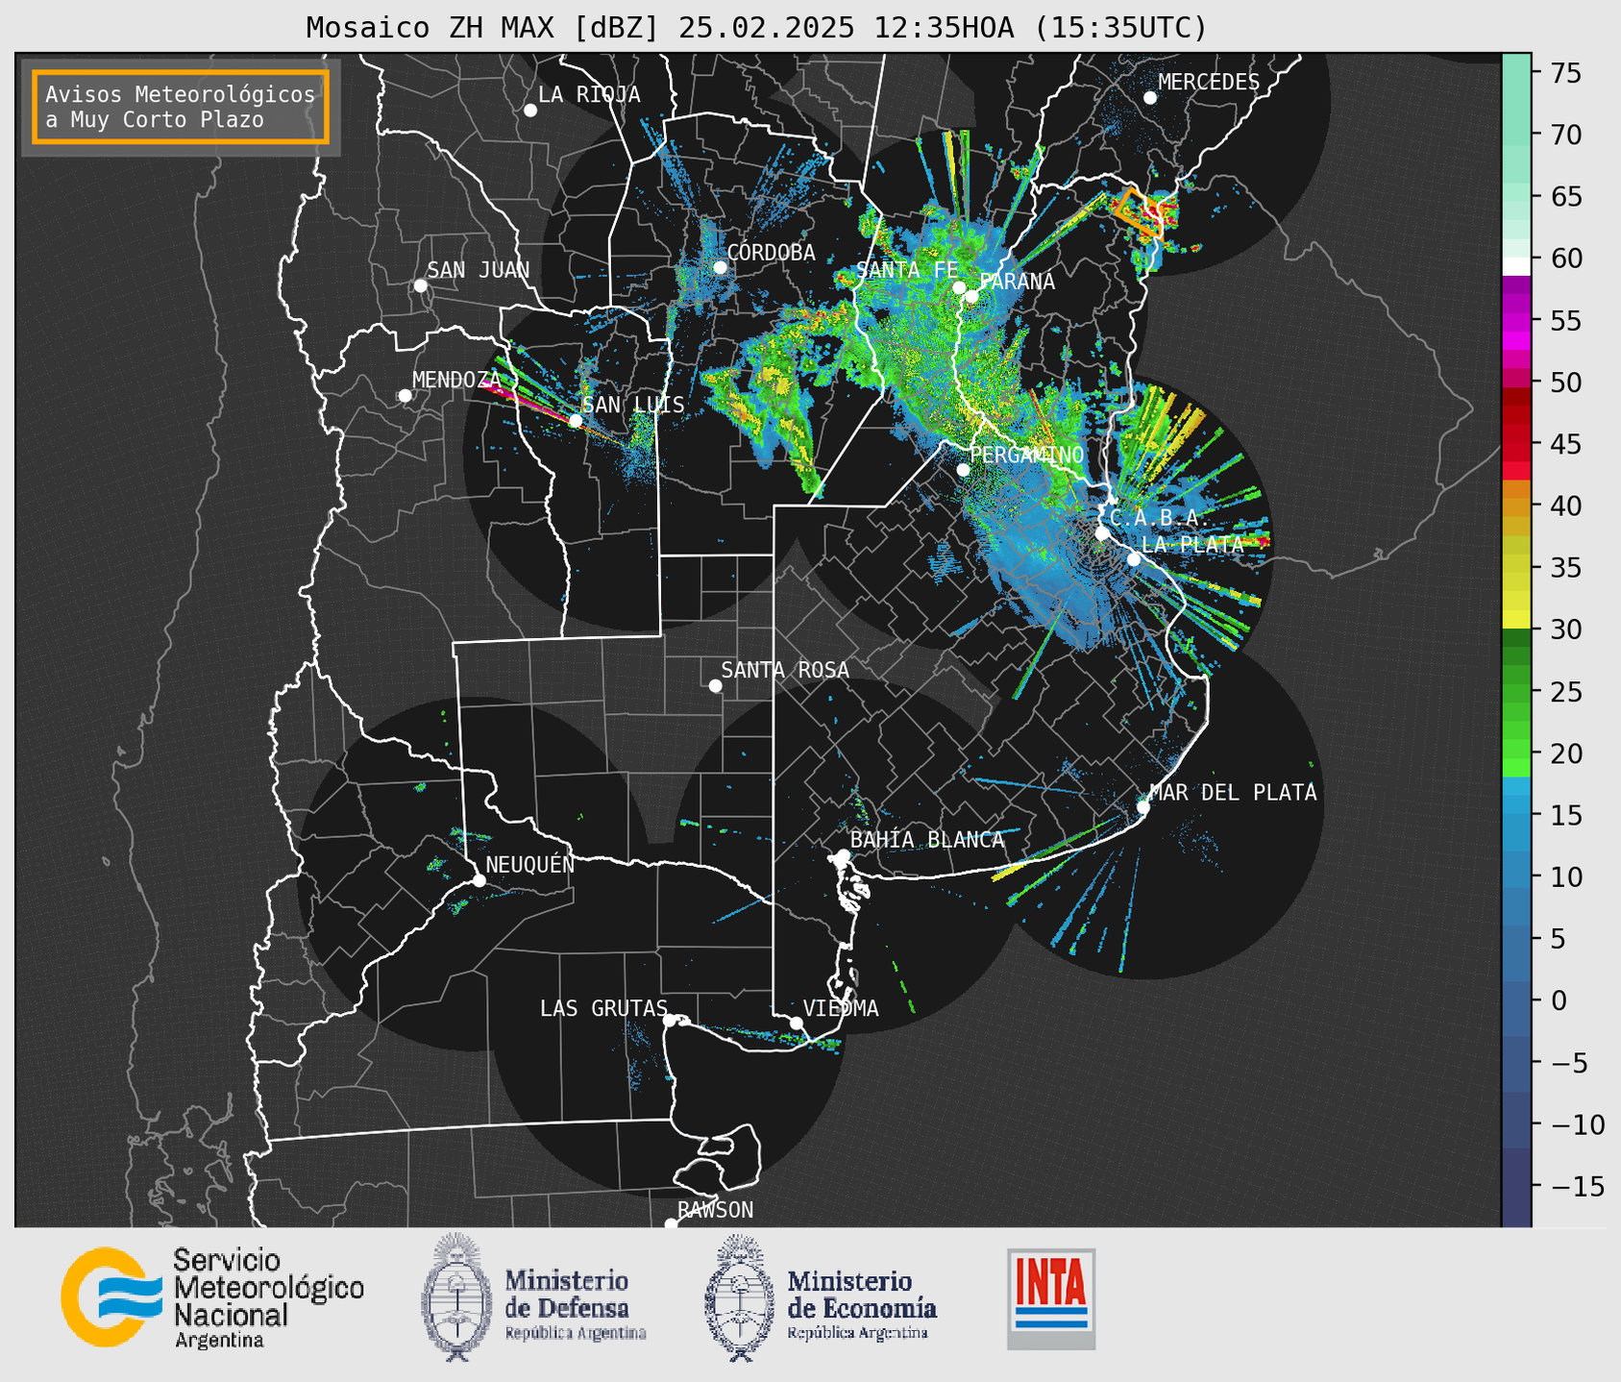This screenshot has height=1382, width=1621.
Task: Click the MENDOZA label text
Action: tap(457, 381)
